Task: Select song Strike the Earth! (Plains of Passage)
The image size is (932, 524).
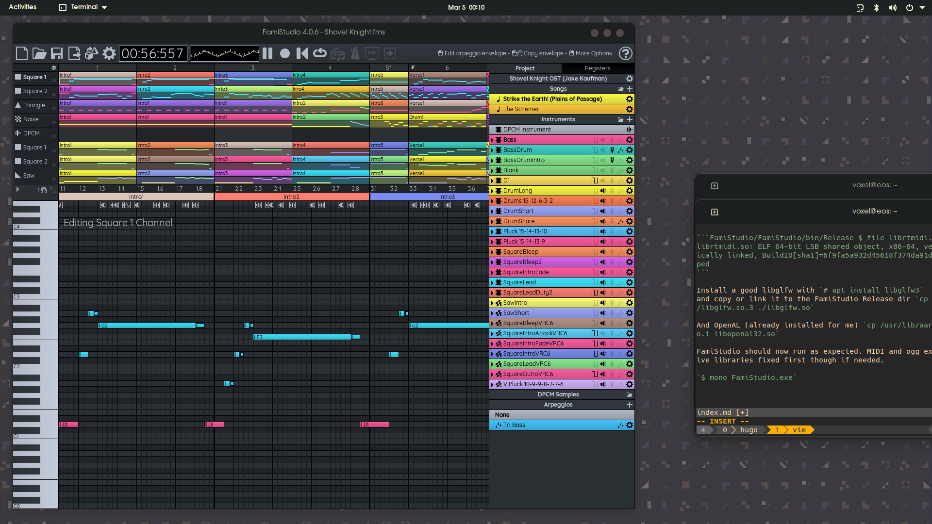Action: point(562,99)
